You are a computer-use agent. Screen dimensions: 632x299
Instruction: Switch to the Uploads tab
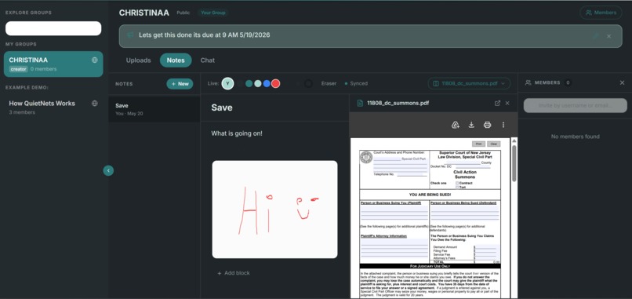(138, 60)
